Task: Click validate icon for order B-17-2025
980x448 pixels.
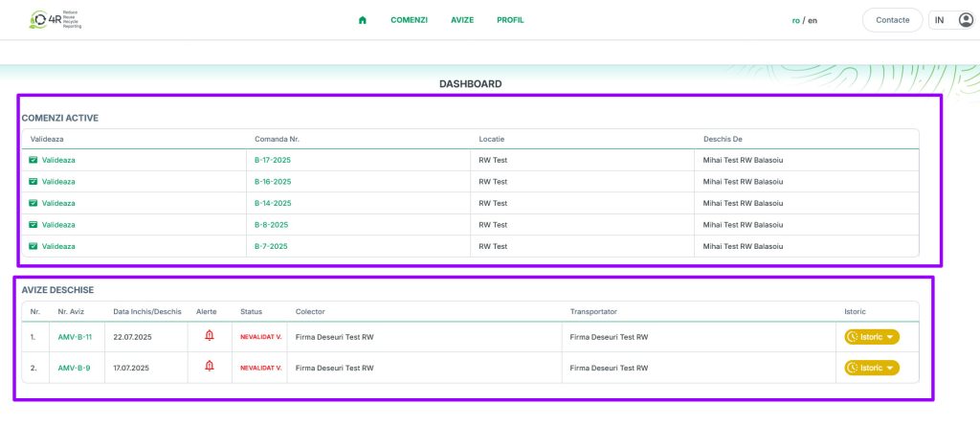Action: pyautogui.click(x=33, y=160)
